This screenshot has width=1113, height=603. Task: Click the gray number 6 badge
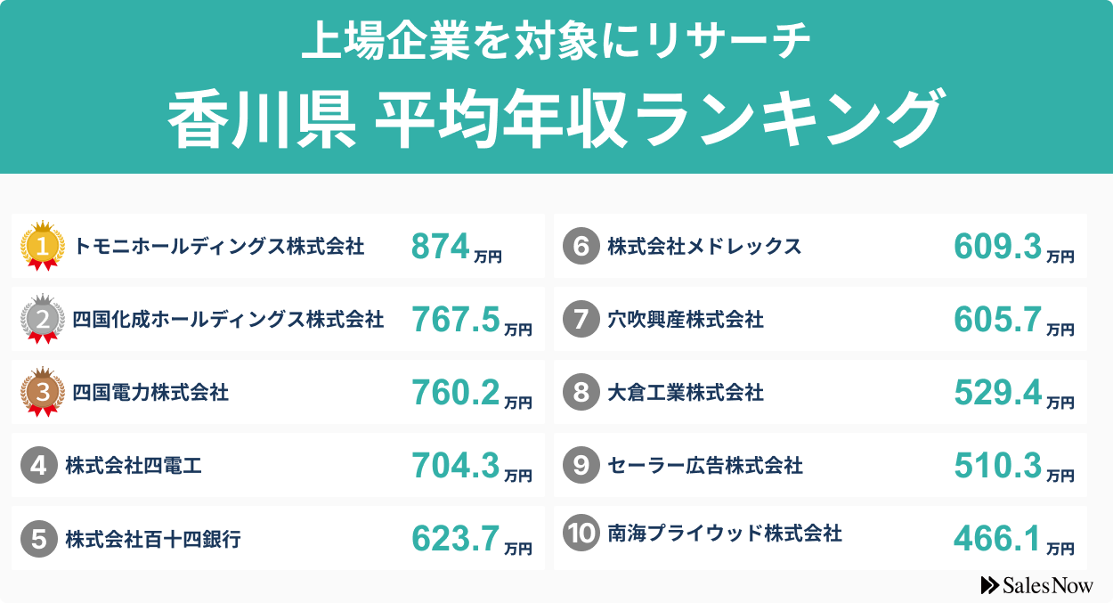coord(581,246)
